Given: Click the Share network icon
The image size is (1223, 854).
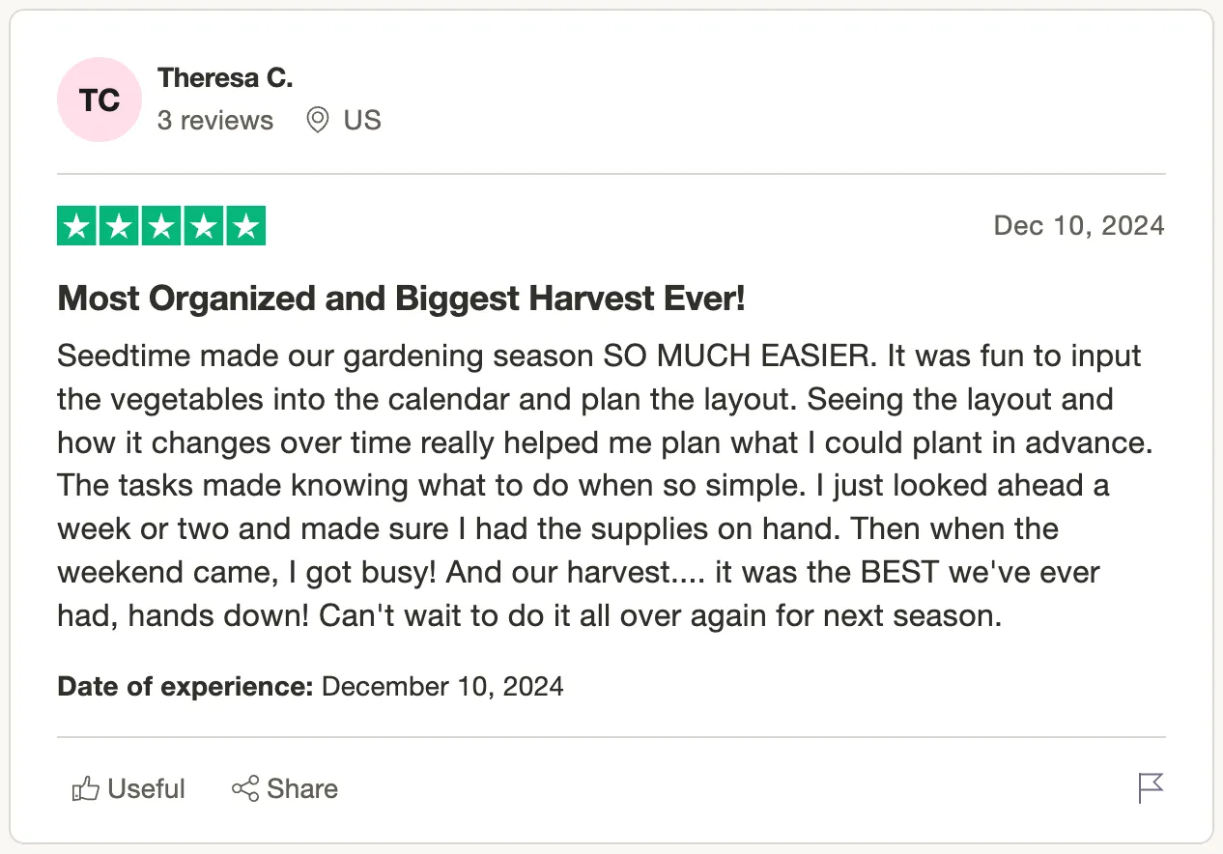Looking at the screenshot, I should (x=245, y=788).
